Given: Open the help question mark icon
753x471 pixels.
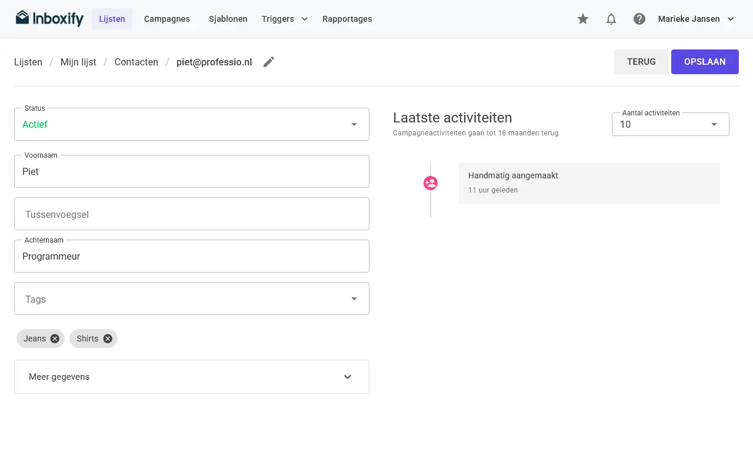Looking at the screenshot, I should 639,19.
